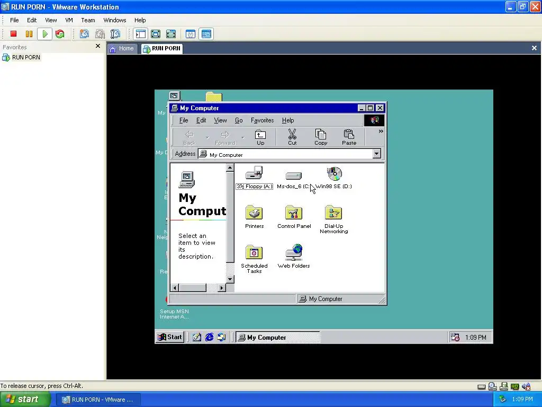The width and height of the screenshot is (542, 407).
Task: Open VMware Edit menu
Action: click(32, 20)
